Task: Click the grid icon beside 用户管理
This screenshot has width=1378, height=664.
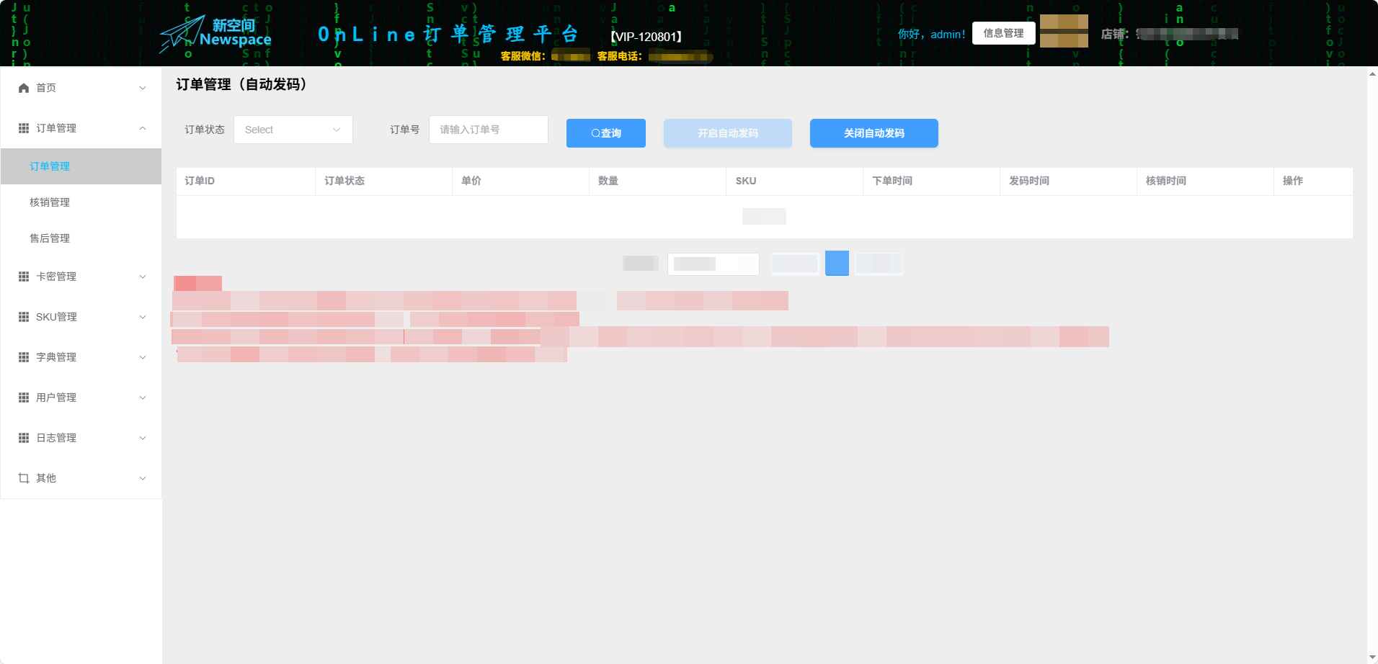Action: tap(22, 397)
